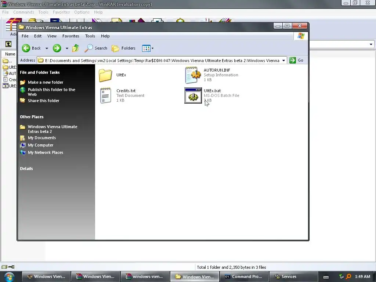376x282 pixels.
Task: Select the AUTORUN.INF file icon
Action: coord(193,75)
